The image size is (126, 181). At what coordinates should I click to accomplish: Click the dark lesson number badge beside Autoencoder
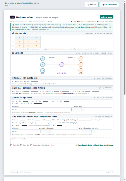12,17
